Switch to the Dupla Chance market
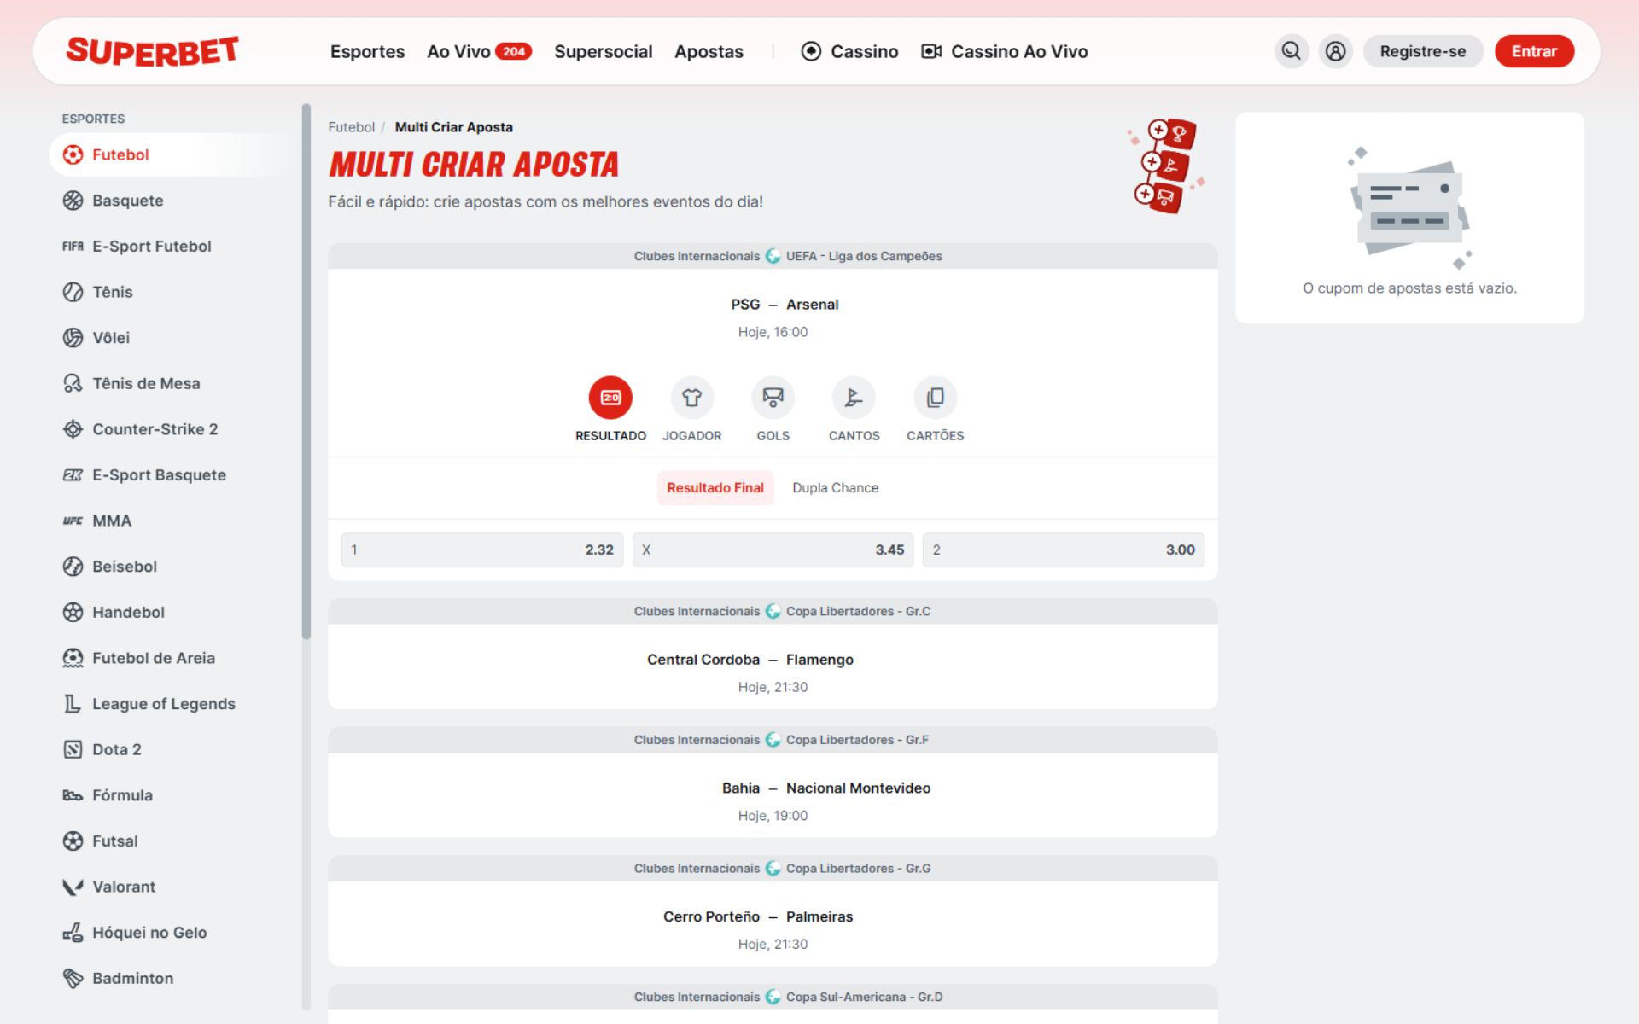Screen dimensions: 1639x1024 pos(835,487)
